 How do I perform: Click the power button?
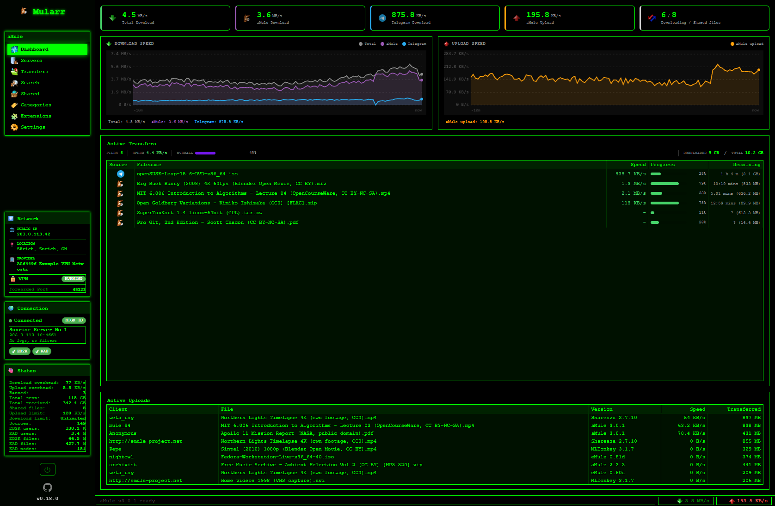[48, 470]
